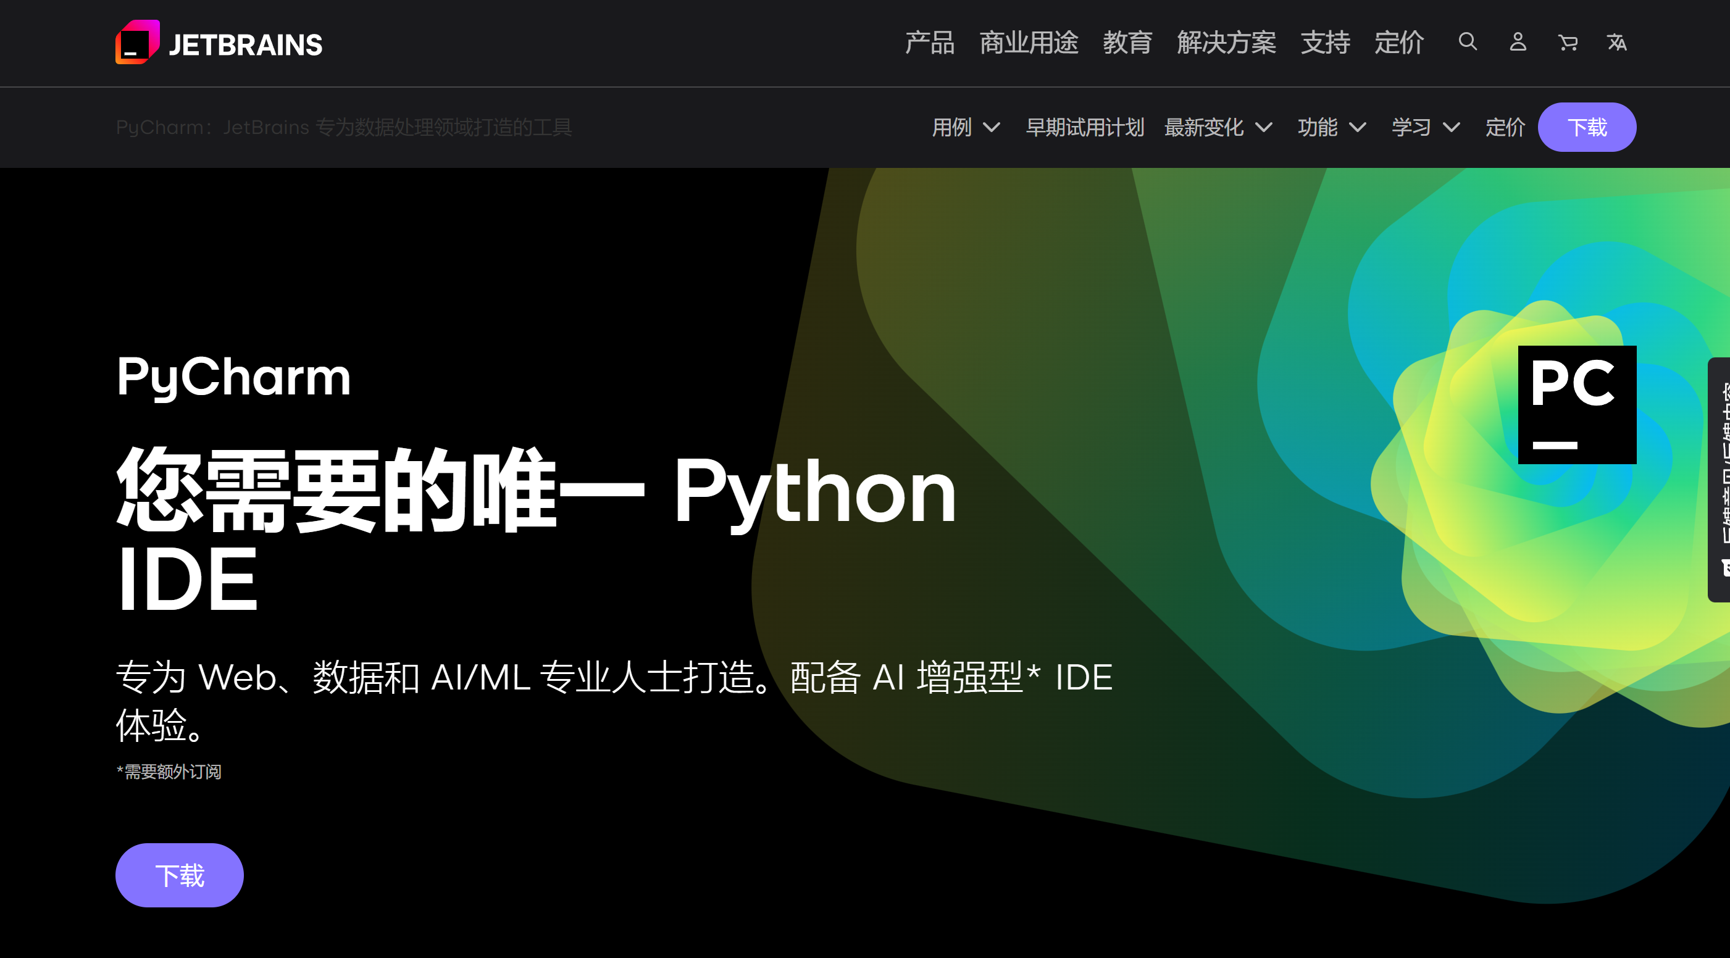
Task: Click the PyCharm PC logo
Action: 1577,405
